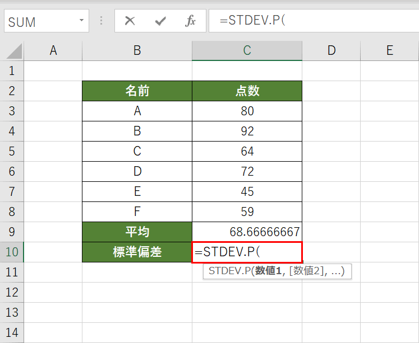Select row 6 header
This screenshot has width=419, height=343.
click(x=12, y=172)
